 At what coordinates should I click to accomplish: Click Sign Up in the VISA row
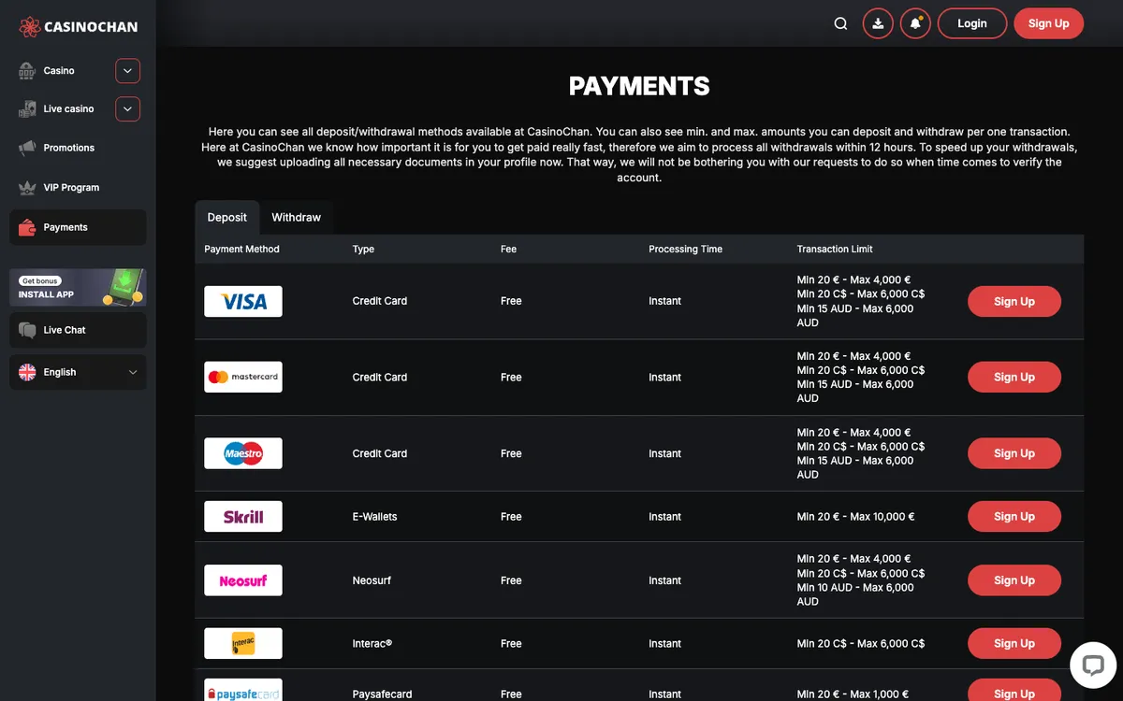click(x=1014, y=302)
